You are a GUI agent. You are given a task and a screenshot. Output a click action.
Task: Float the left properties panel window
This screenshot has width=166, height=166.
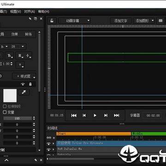(36, 18)
